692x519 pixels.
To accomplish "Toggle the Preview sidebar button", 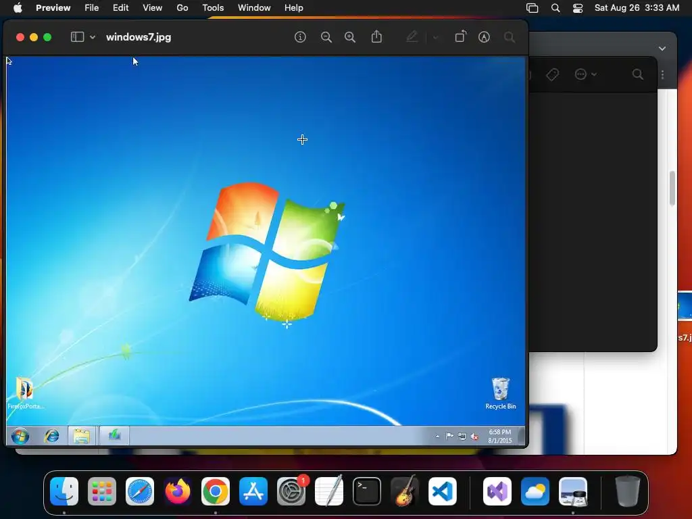I will point(77,37).
